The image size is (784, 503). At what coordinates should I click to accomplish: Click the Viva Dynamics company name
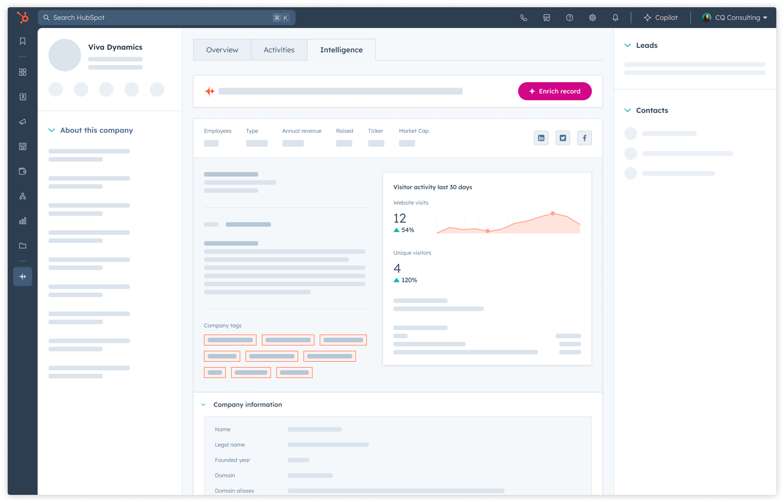point(115,47)
